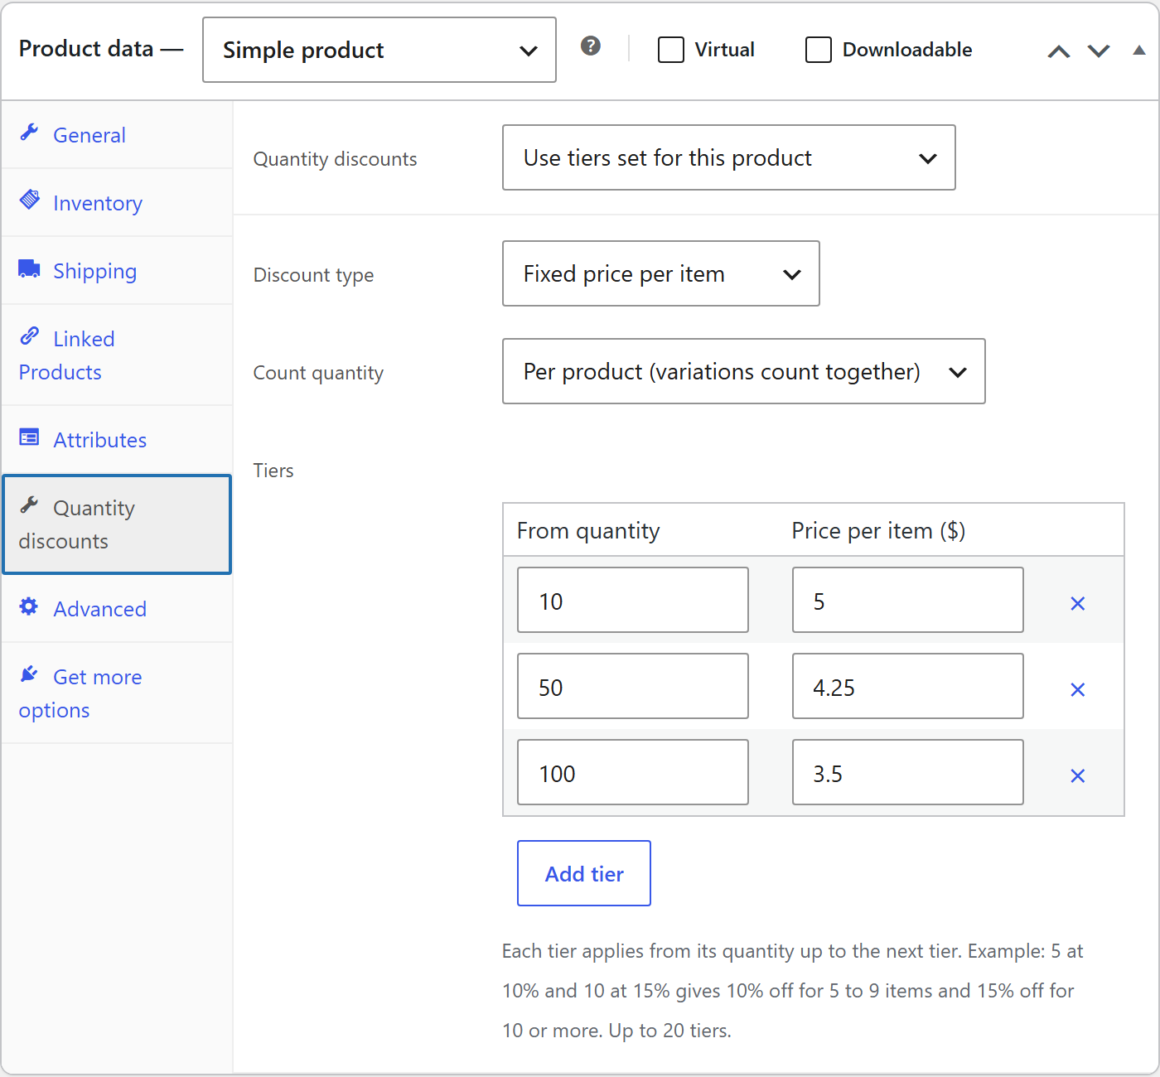Expand the Discount type dropdown
This screenshot has width=1160, height=1077.
click(x=661, y=273)
